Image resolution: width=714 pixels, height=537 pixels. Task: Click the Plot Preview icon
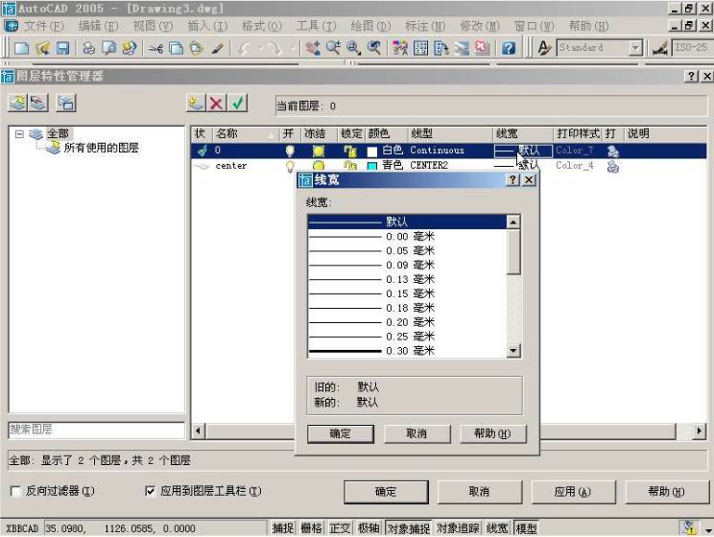click(108, 47)
